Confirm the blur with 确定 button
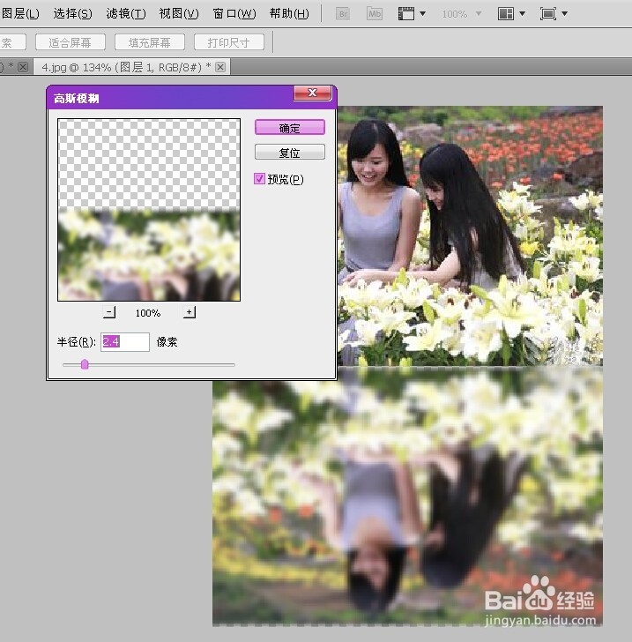 click(x=290, y=128)
